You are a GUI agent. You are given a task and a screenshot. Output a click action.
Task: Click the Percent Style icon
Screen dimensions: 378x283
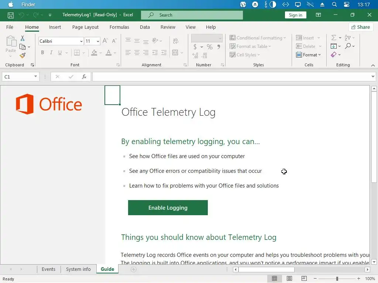(210, 47)
